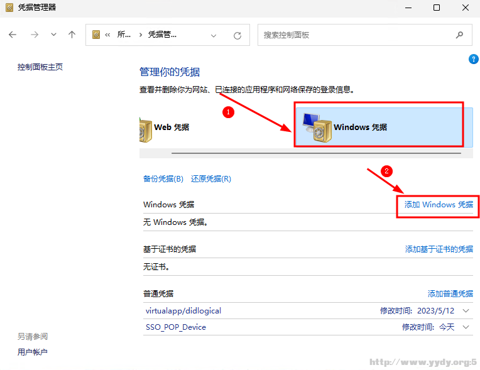Click the 普通凭据 section header
This screenshot has width=480, height=370.
pyautogui.click(x=158, y=294)
